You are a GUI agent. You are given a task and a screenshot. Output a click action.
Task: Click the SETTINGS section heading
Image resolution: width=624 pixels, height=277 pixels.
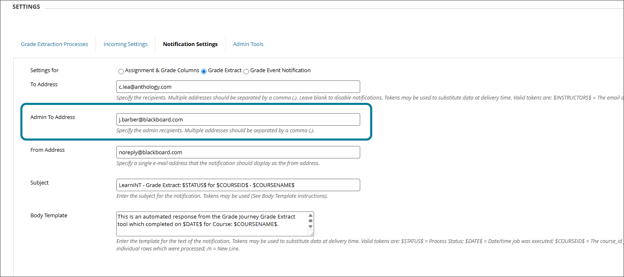click(x=26, y=6)
